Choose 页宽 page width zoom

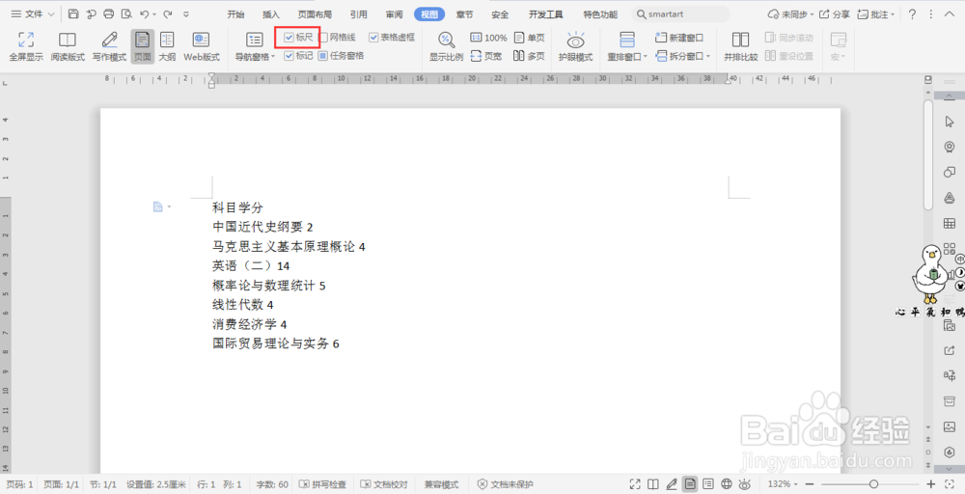point(486,56)
